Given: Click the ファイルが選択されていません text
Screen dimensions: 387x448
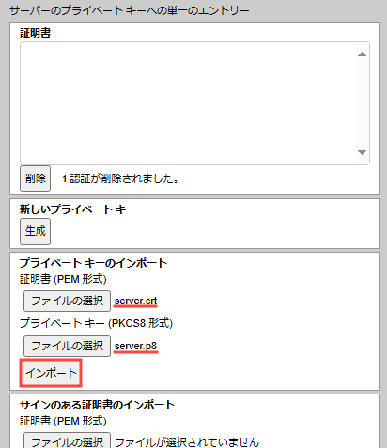Looking at the screenshot, I should (187, 442).
